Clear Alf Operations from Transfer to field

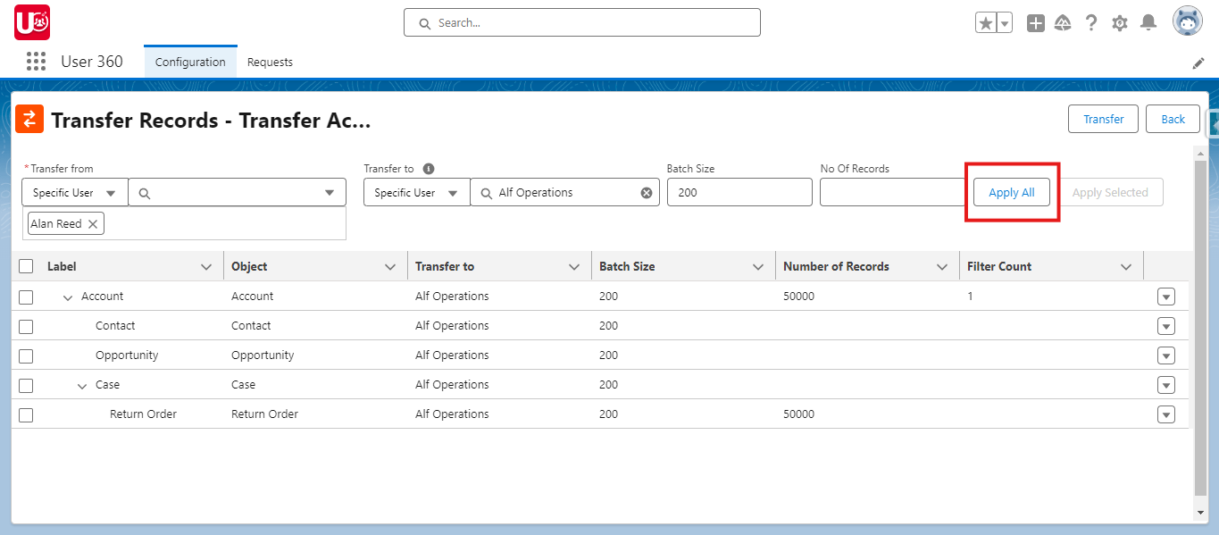click(647, 192)
